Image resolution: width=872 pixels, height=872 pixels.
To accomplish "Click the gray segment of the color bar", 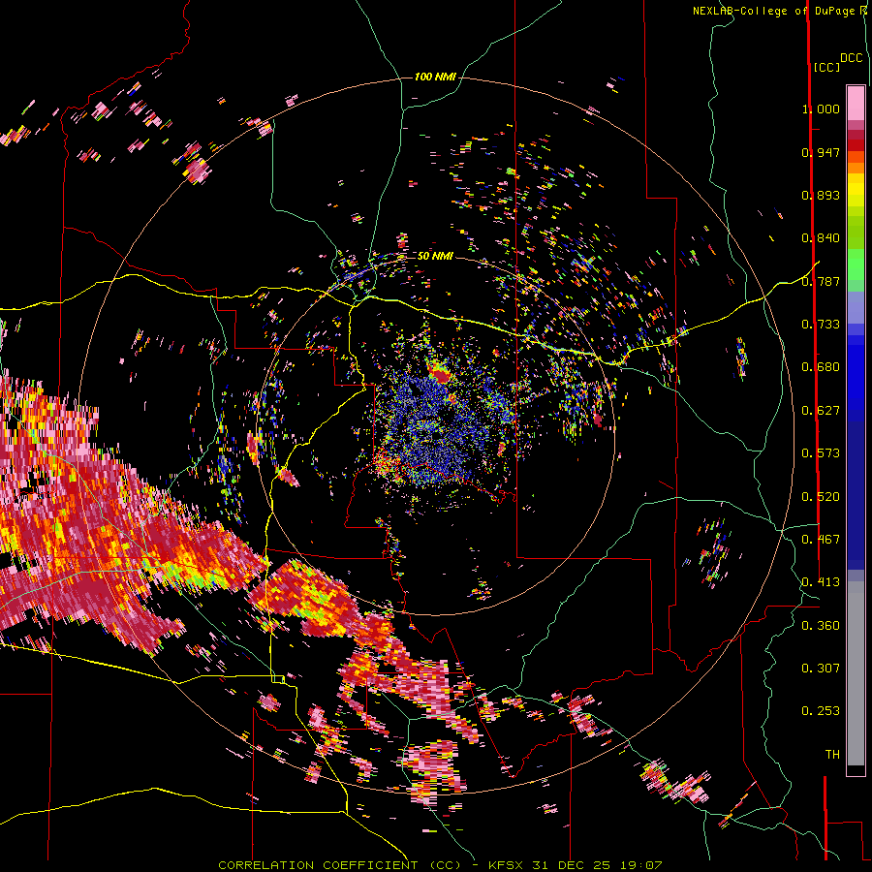I will (x=856, y=673).
